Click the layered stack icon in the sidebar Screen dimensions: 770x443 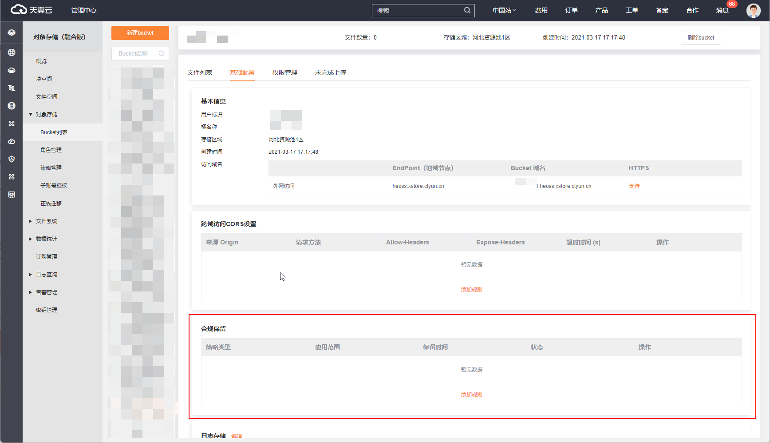coord(12,32)
